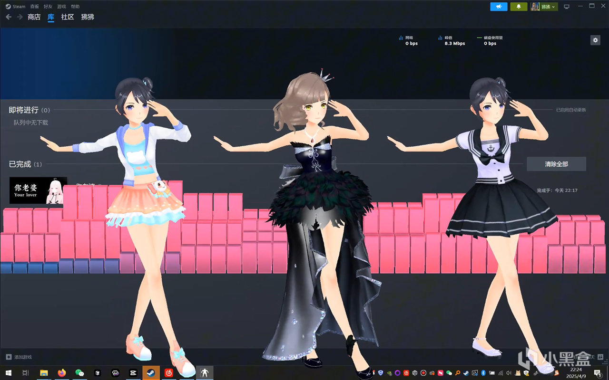This screenshot has width=609, height=380.
Task: Switch to the 社区 tab
Action: click(68, 17)
